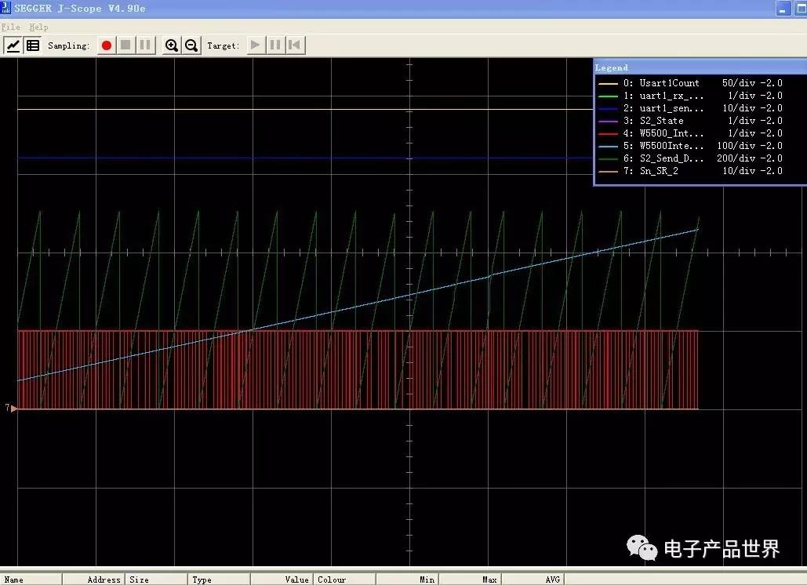Click the Target halt icon
807x585 pixels.
pyautogui.click(x=274, y=45)
